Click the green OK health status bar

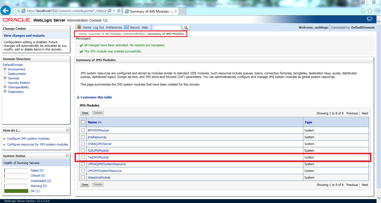16,191
